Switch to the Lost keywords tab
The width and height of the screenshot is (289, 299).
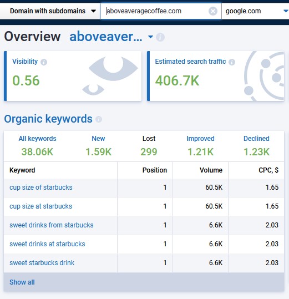click(149, 139)
